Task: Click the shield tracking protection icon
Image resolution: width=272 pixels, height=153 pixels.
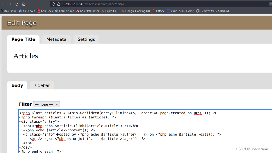Action: pos(53,4)
